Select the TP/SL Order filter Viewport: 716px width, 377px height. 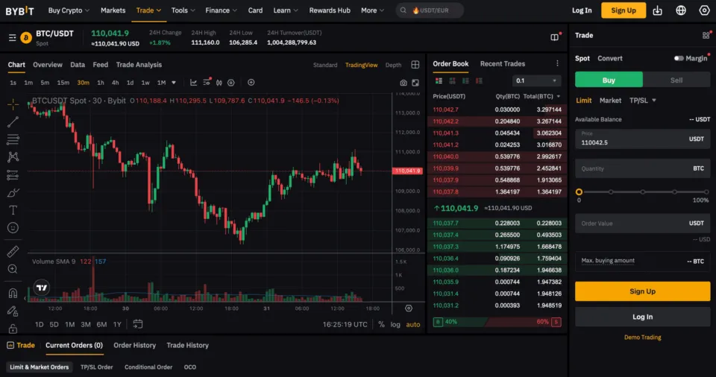97,367
